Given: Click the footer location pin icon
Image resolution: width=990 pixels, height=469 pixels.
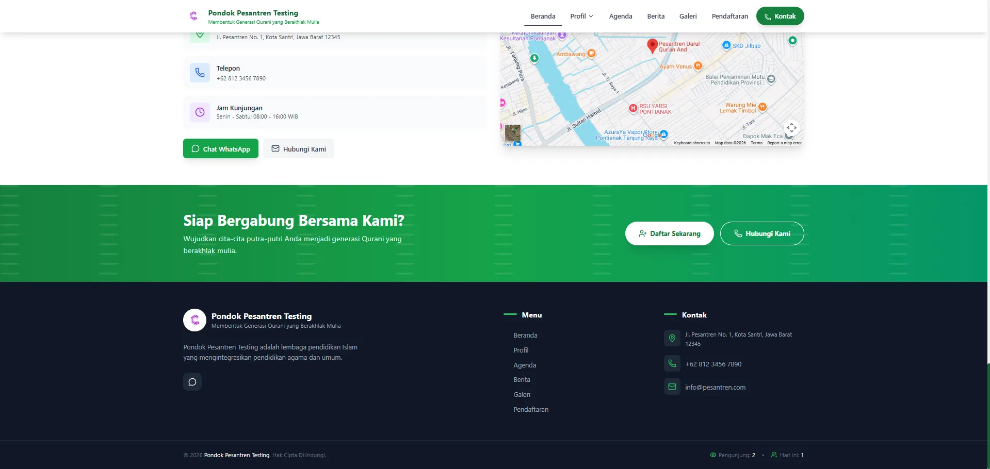Looking at the screenshot, I should [x=672, y=338].
